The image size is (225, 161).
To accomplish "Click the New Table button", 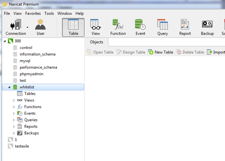I will click(161, 52).
